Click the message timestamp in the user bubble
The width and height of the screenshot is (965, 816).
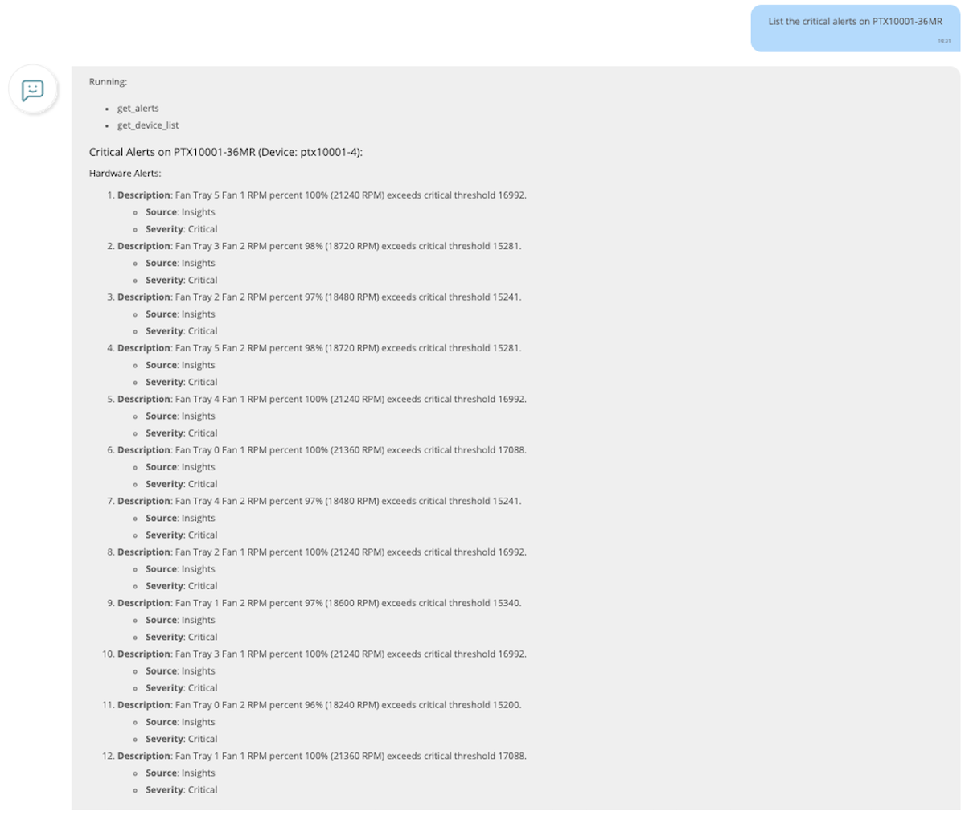tap(944, 41)
